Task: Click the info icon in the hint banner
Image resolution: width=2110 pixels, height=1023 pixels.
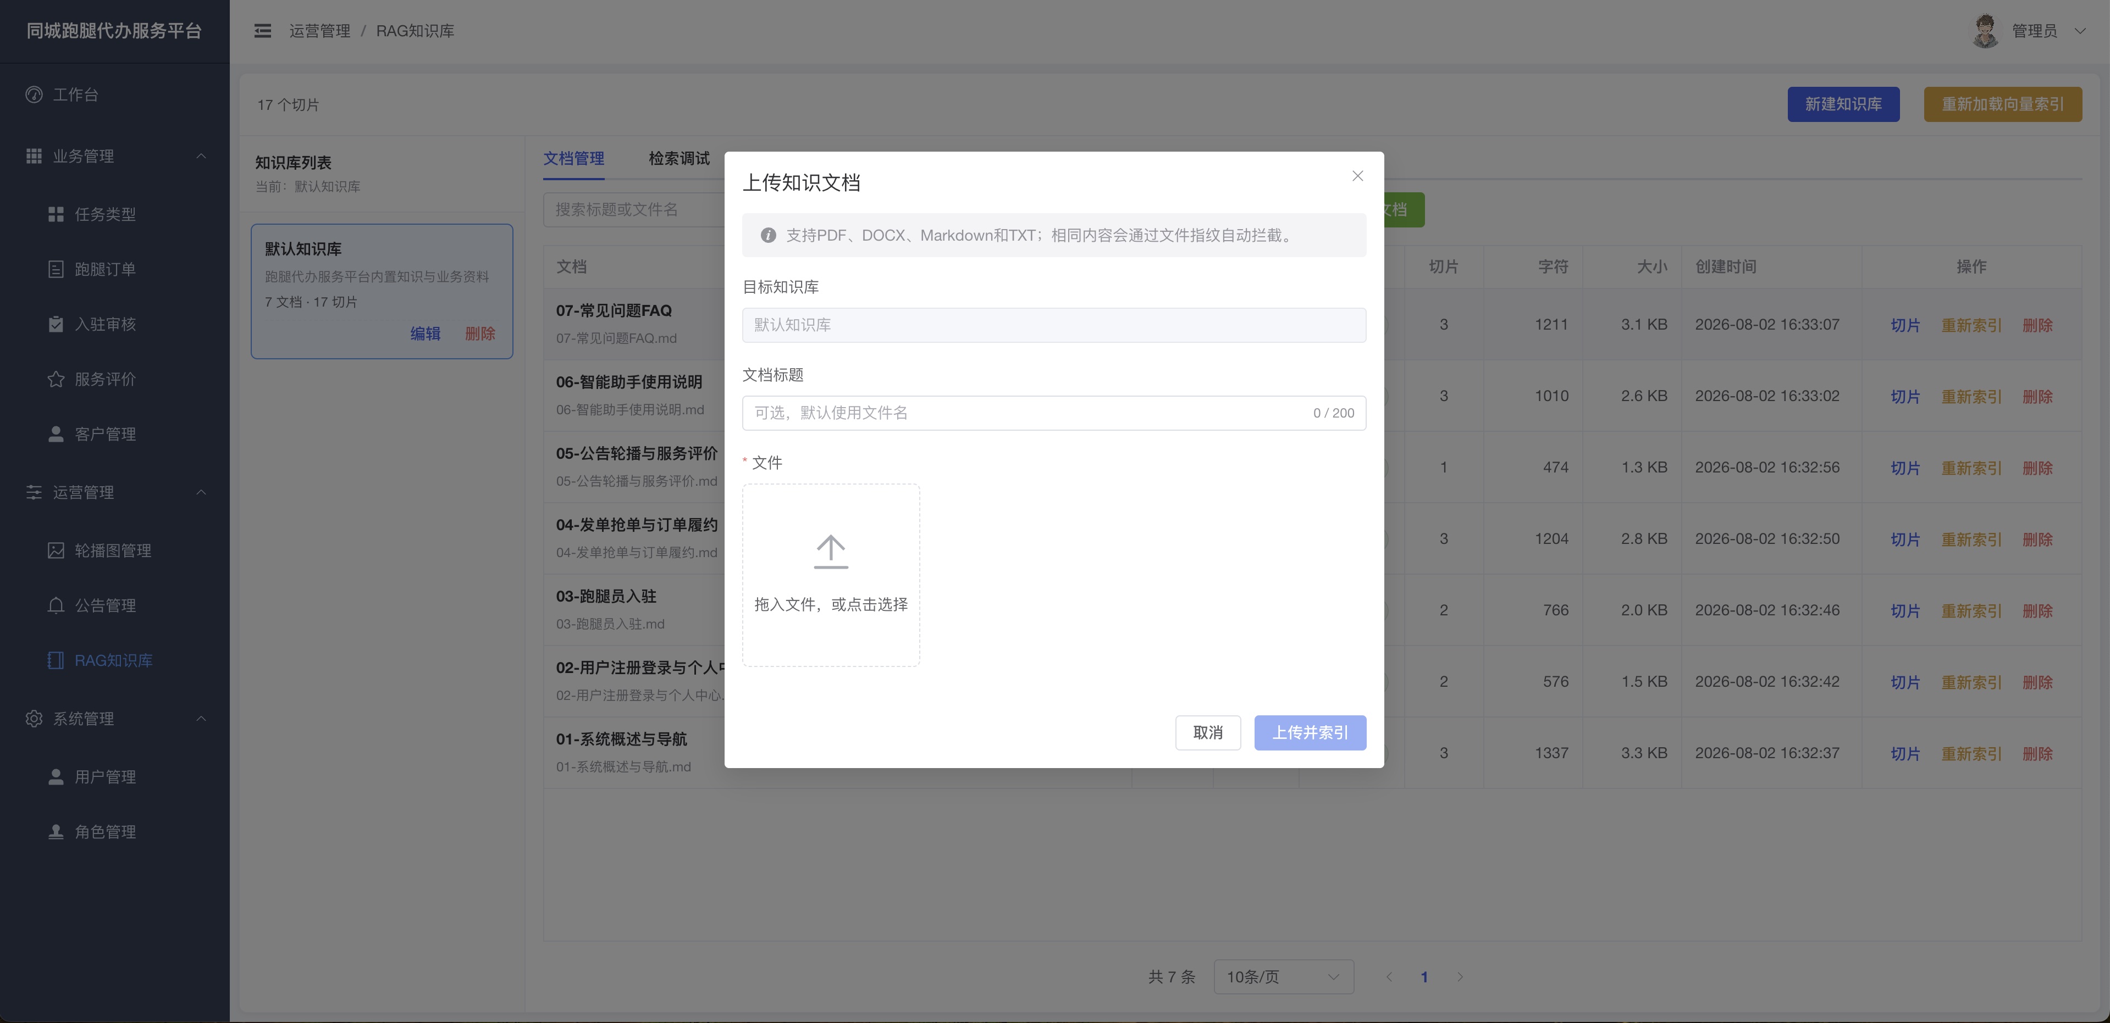Action: (769, 236)
